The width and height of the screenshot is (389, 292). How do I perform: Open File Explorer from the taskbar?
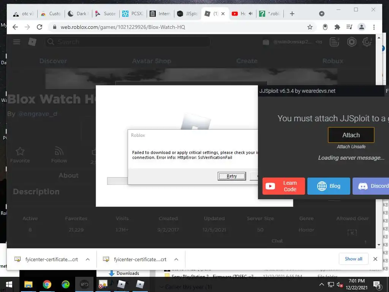click(28, 284)
